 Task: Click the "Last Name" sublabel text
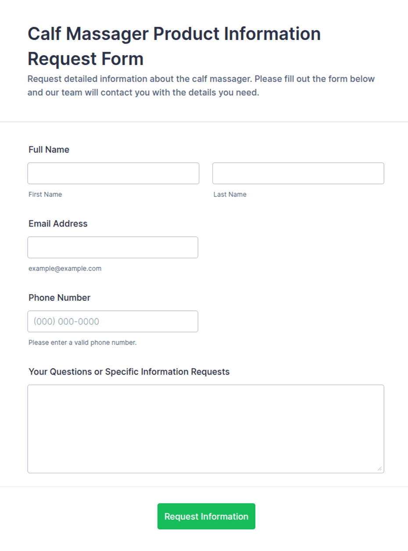230,194
